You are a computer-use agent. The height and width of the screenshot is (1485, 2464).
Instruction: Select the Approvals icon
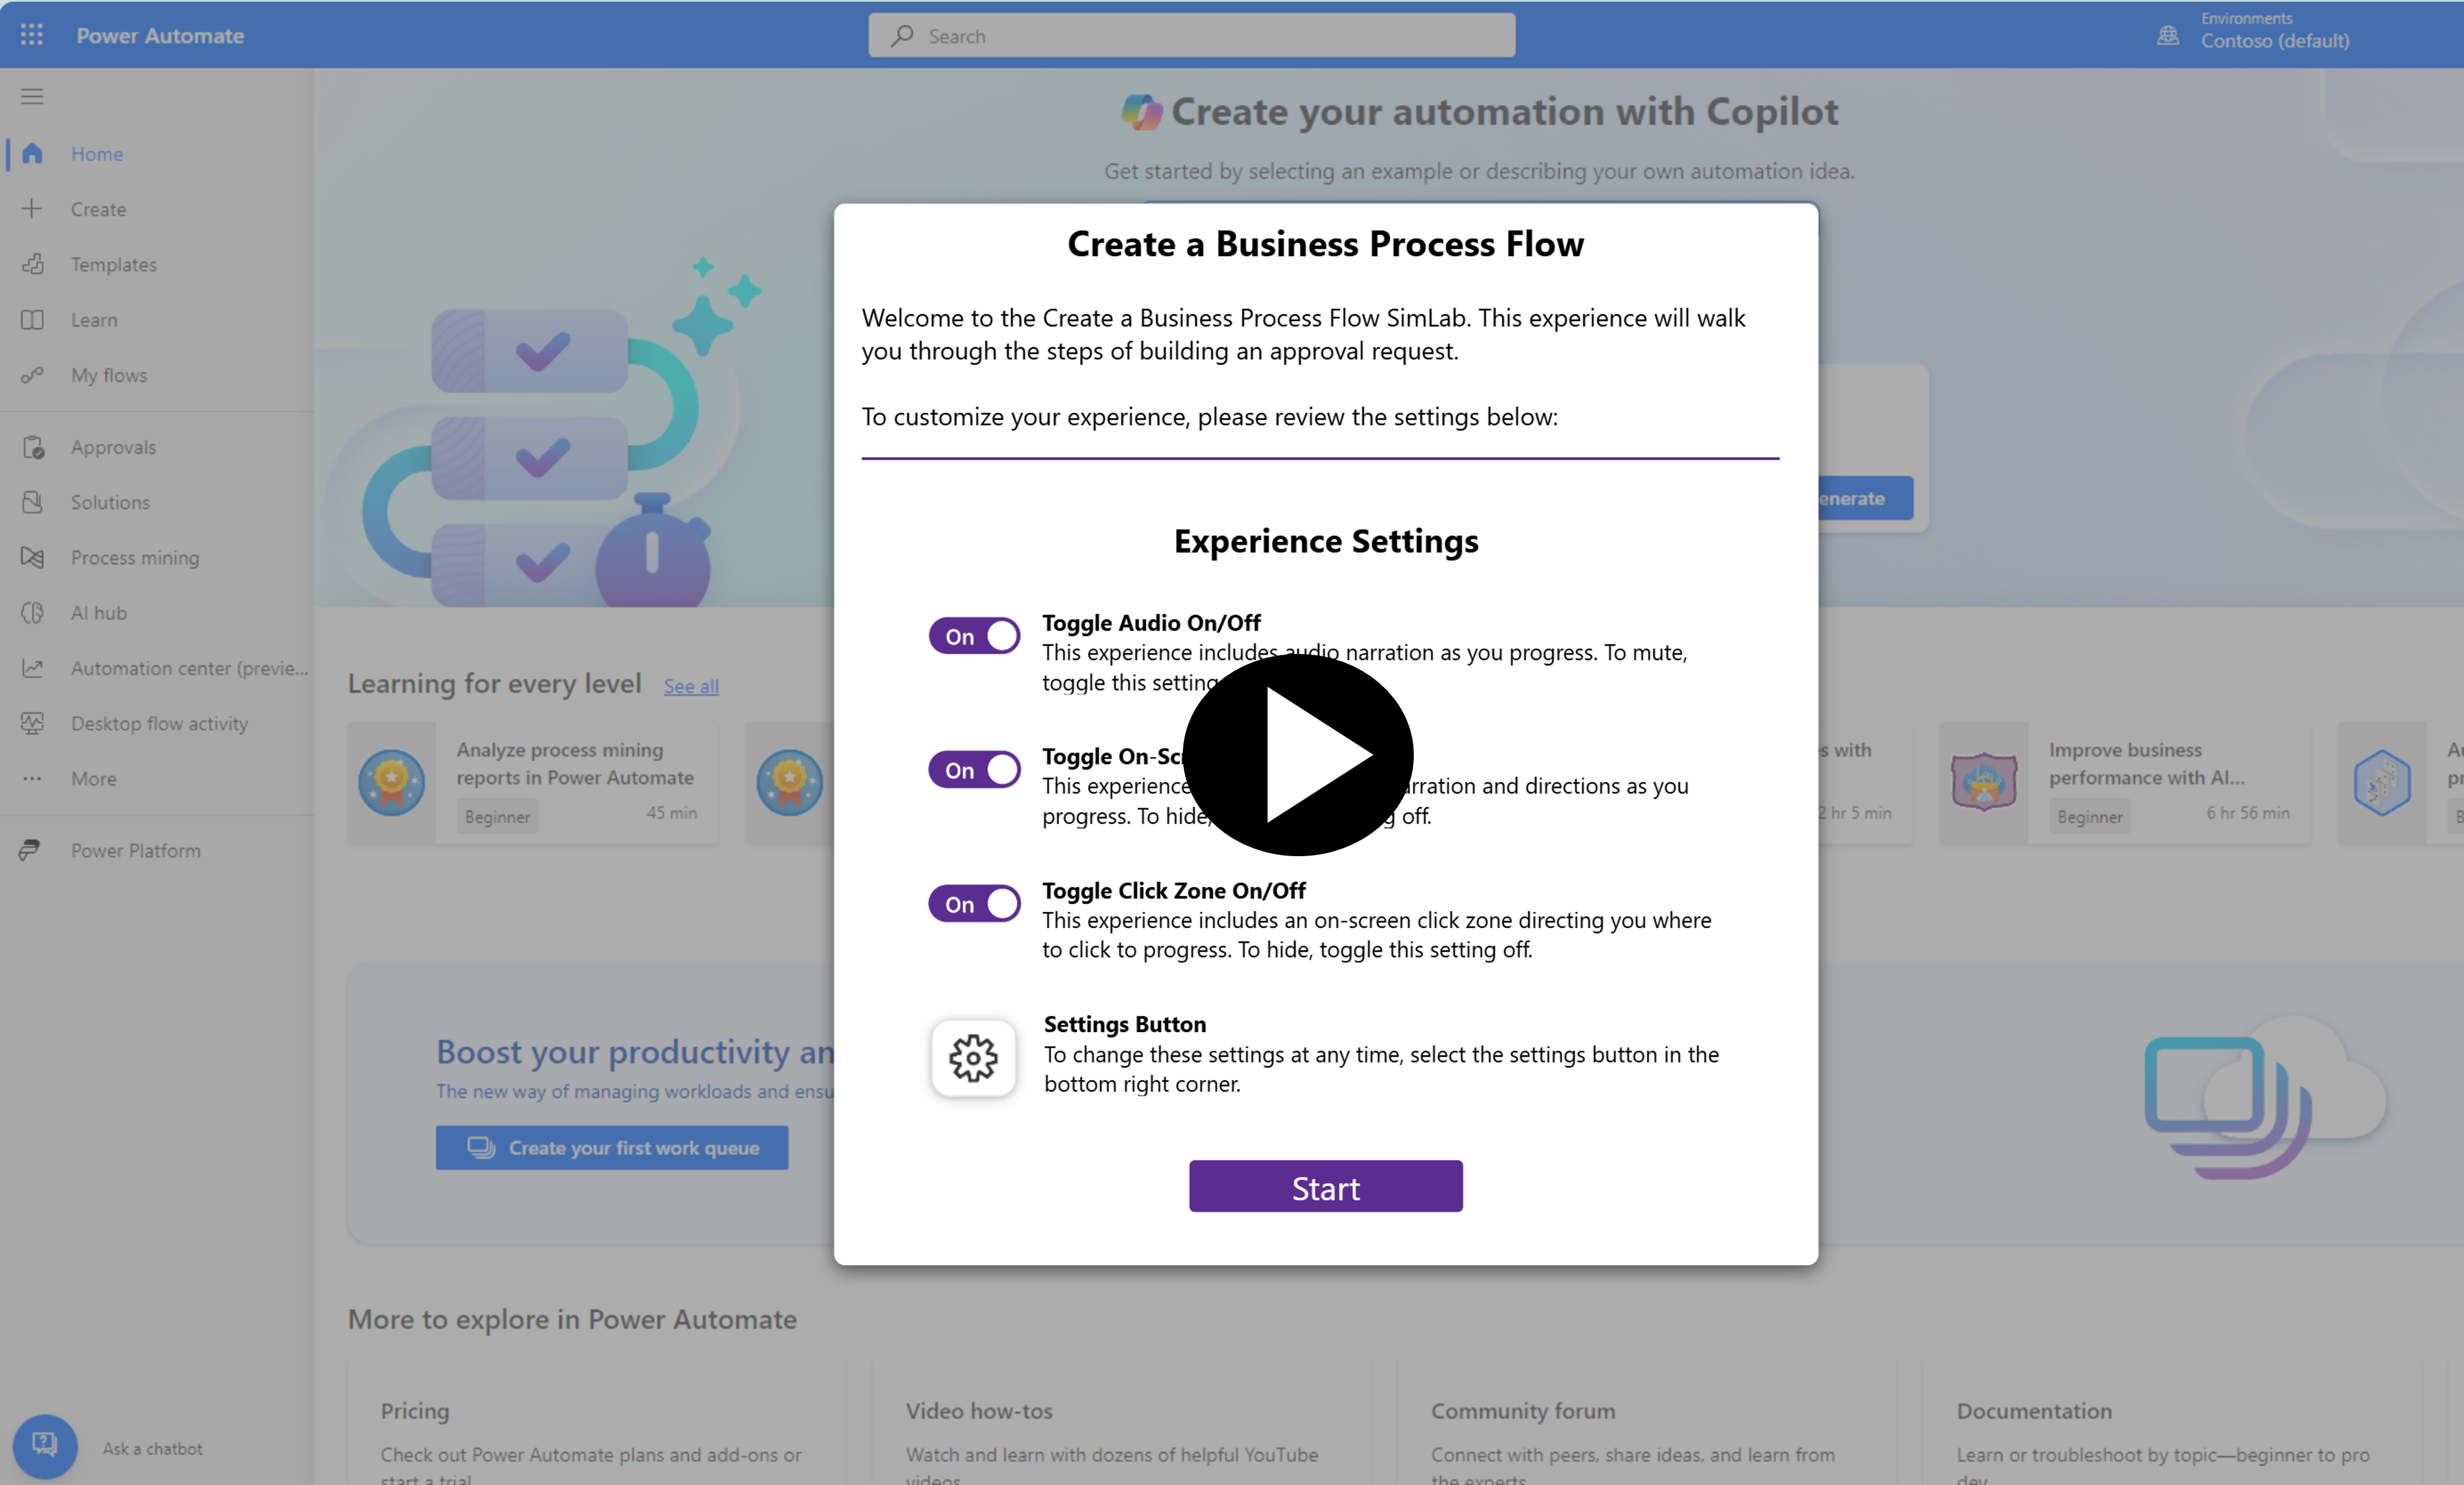[x=32, y=445]
